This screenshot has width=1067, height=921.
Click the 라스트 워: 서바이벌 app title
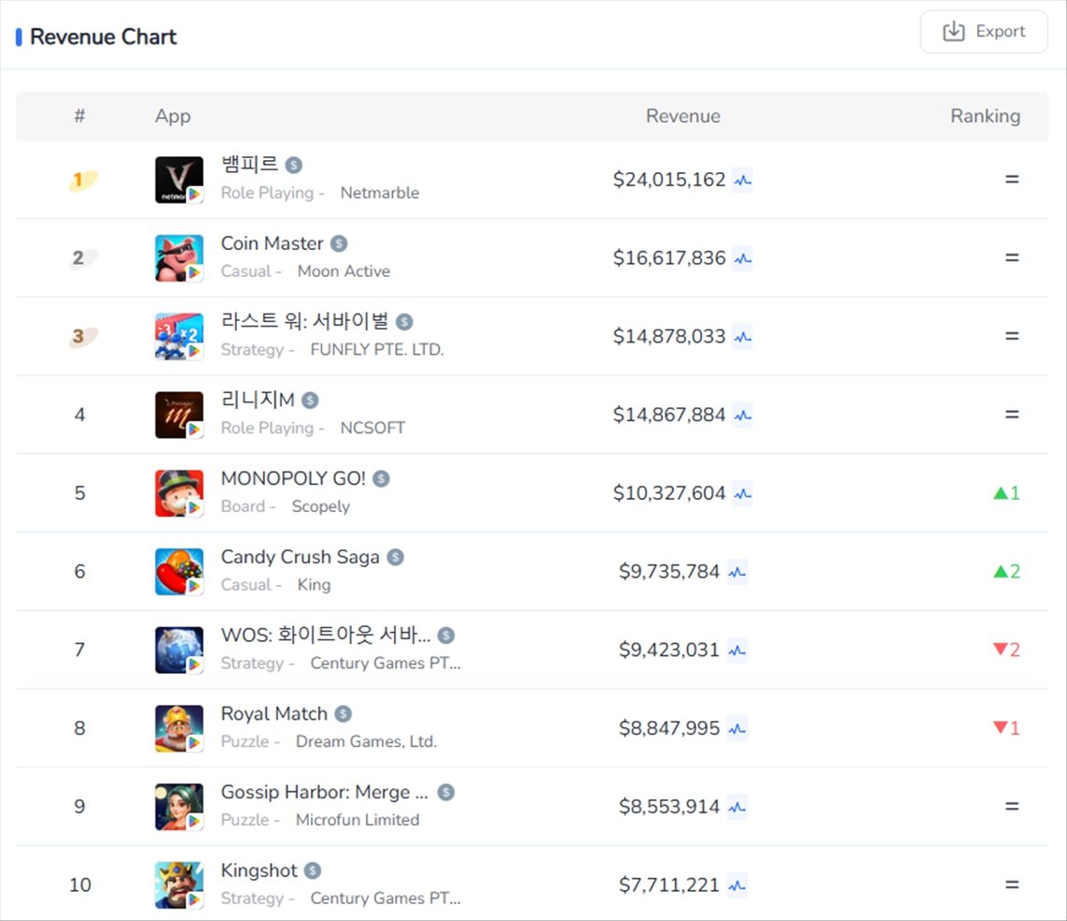tap(304, 322)
